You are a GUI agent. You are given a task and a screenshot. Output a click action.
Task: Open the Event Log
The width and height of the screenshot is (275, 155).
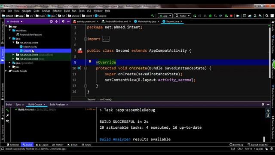pos(236,145)
